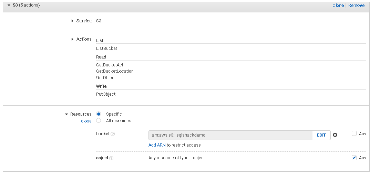This screenshot has height=172, width=370.
Task: Select the GetObject action
Action: 106,78
